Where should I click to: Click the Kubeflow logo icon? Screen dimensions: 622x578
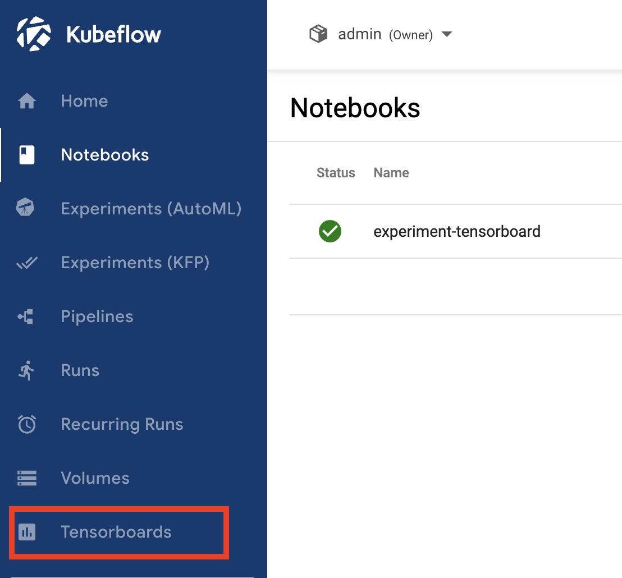(34, 34)
